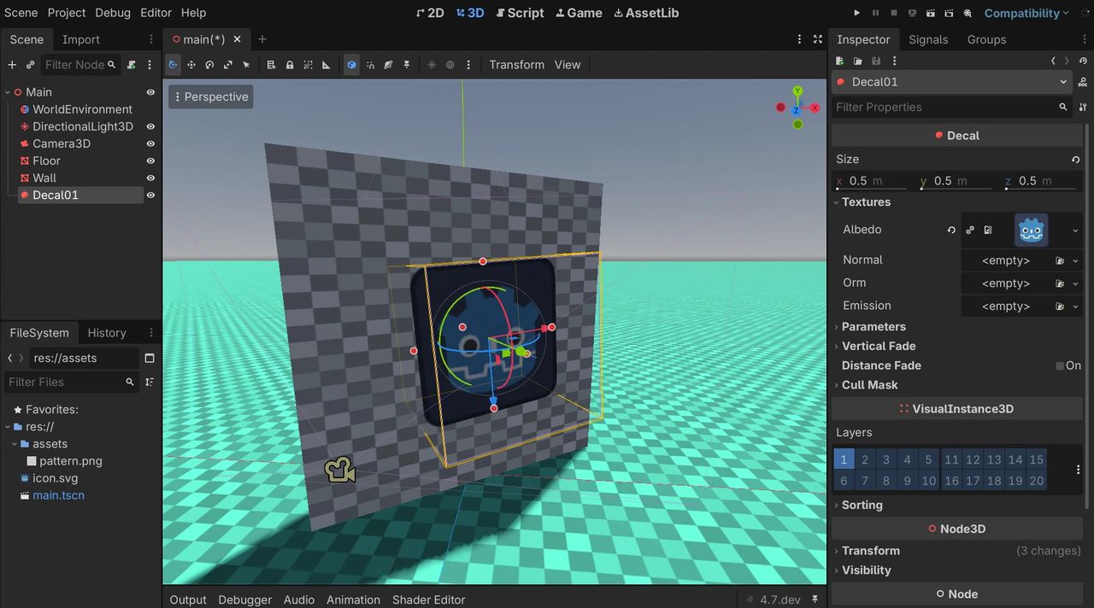Image resolution: width=1094 pixels, height=608 pixels.
Task: Open the viewport Transform menu
Action: [516, 65]
